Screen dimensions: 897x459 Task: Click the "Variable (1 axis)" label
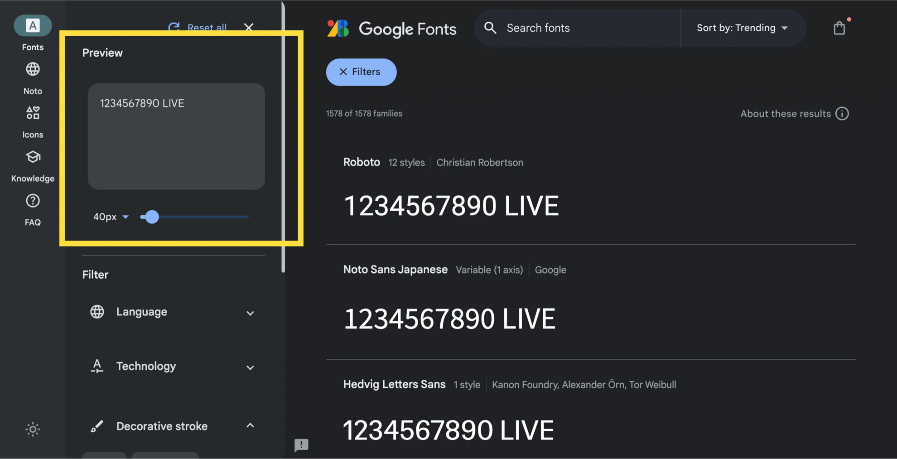coord(489,270)
